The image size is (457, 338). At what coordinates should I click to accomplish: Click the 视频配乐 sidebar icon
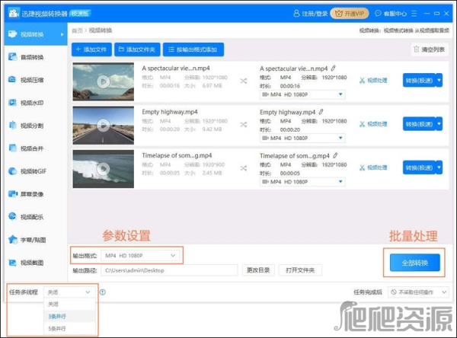point(12,216)
